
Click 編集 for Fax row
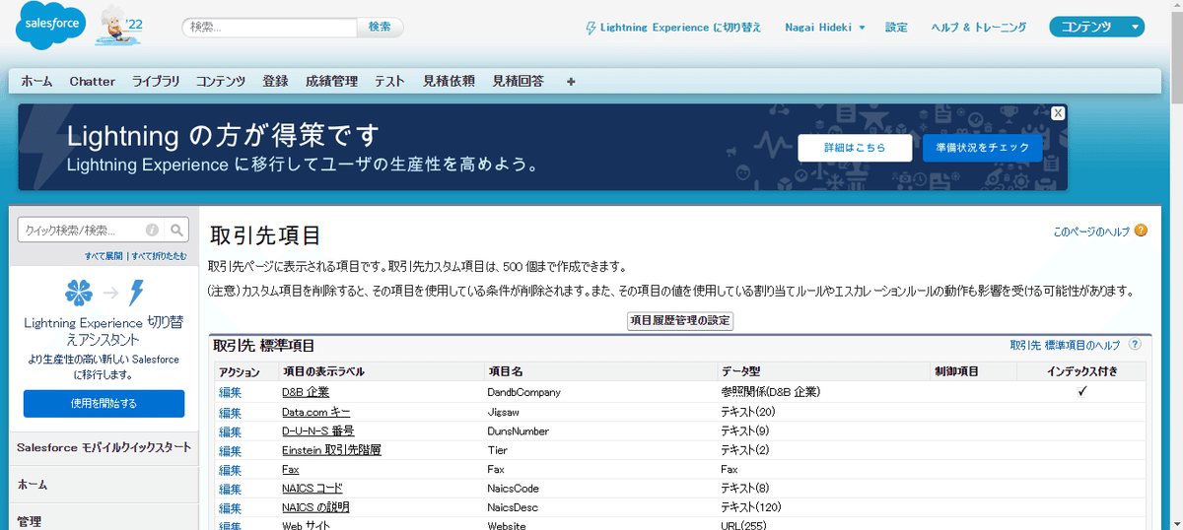(x=230, y=470)
